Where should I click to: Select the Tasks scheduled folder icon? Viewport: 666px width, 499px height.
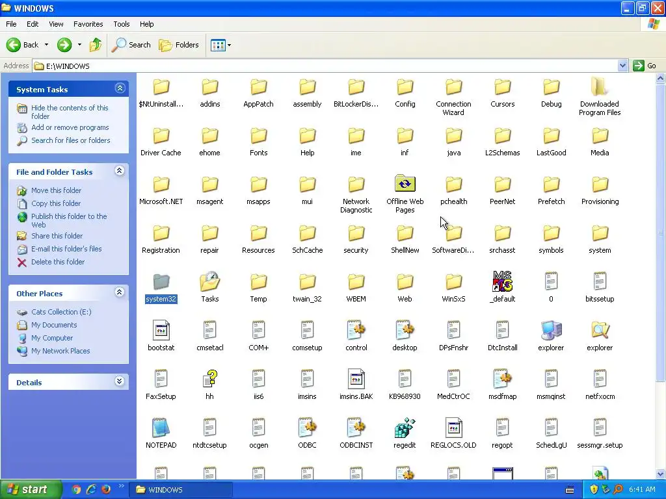[x=210, y=282]
